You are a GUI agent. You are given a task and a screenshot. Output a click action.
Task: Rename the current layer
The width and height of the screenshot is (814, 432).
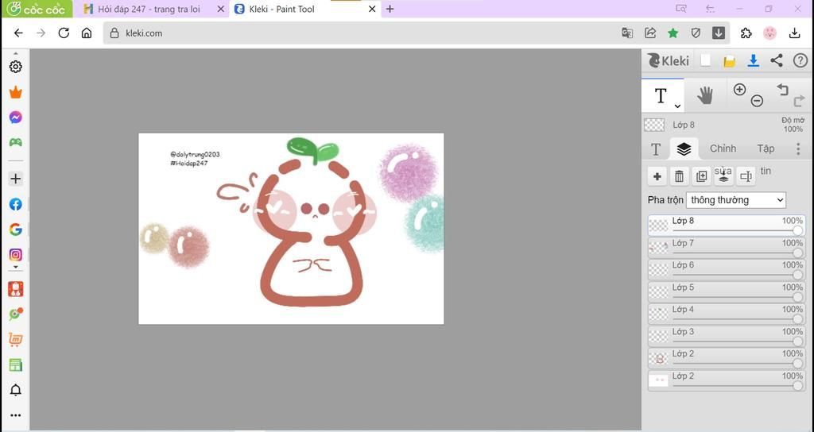[x=746, y=176]
